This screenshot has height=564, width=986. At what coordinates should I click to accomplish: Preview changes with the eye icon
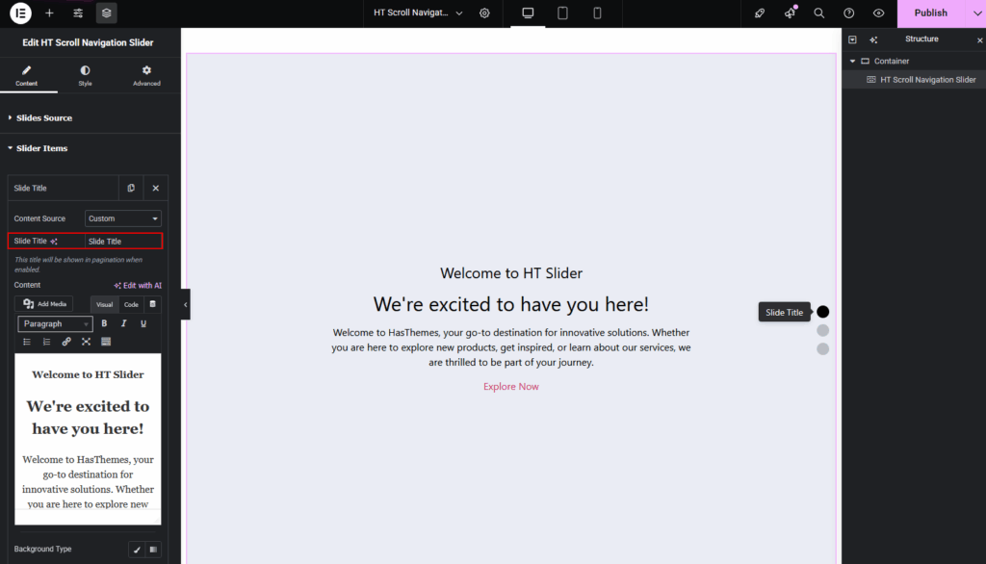(878, 13)
